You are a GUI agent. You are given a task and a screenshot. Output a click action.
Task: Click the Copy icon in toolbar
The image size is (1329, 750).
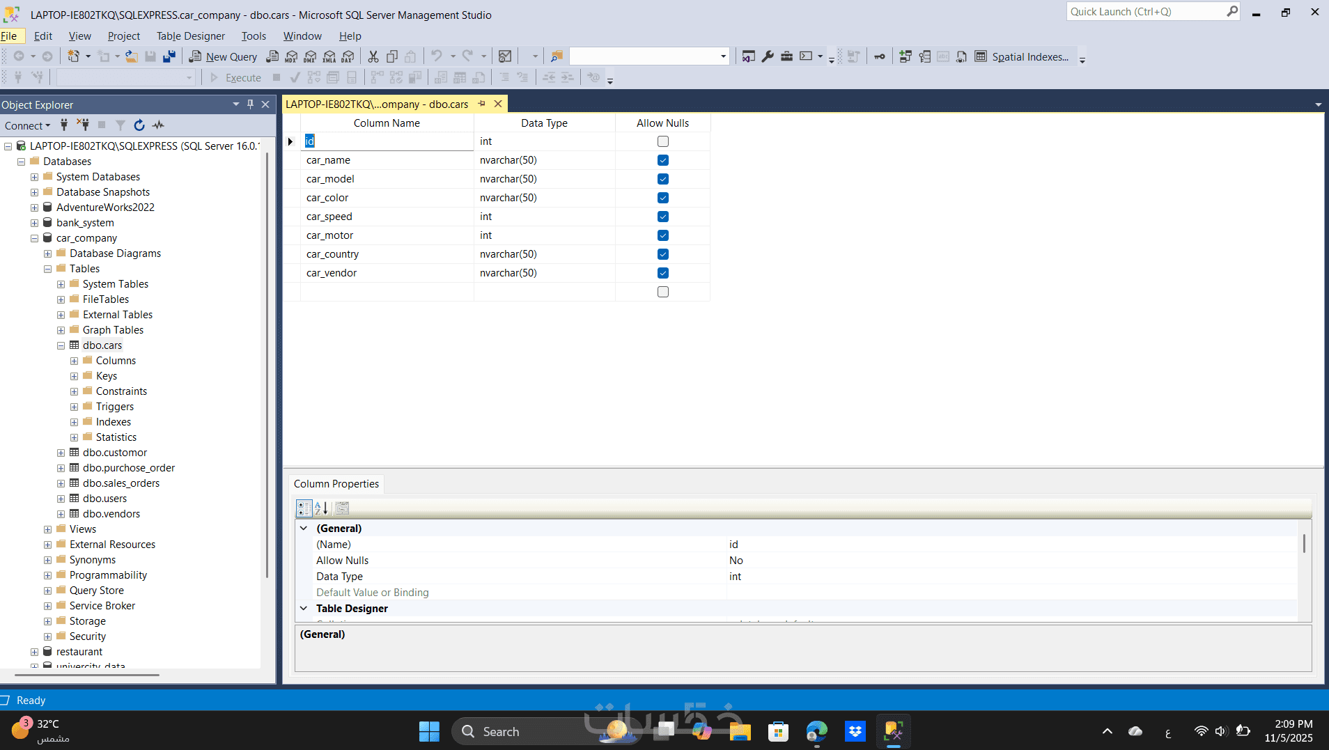tap(392, 56)
